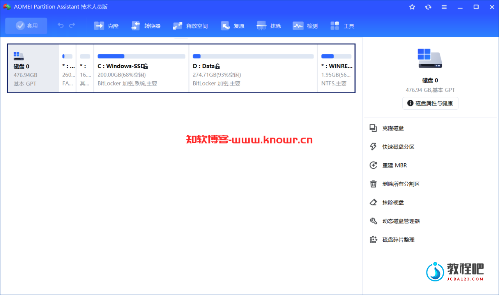Click the 套用 apply button
499x295 pixels.
[x=26, y=26]
